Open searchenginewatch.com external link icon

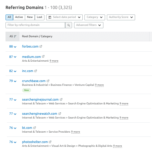[x=60, y=114]
